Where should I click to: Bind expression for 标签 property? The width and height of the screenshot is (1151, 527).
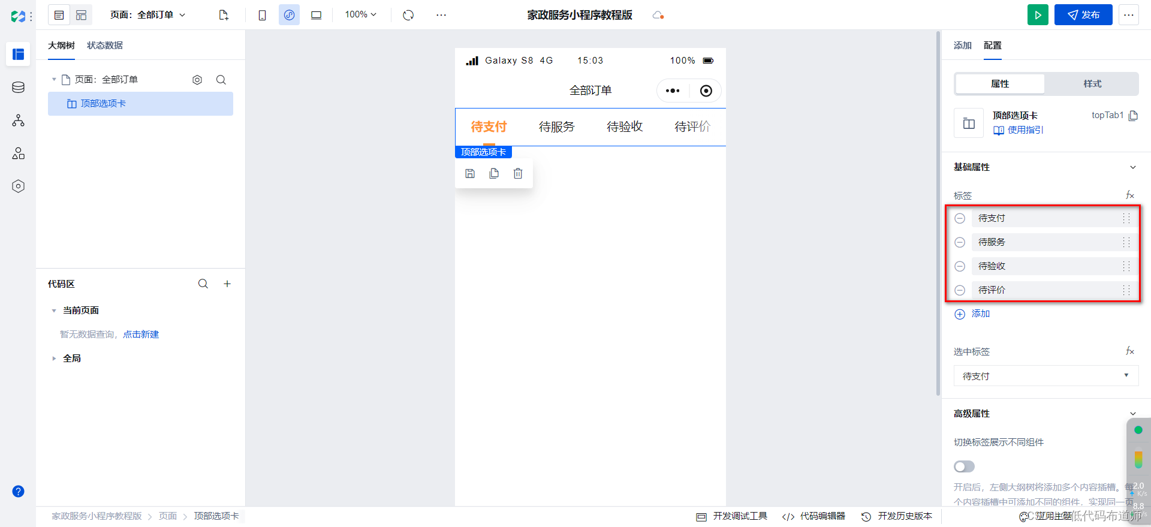[1130, 195]
